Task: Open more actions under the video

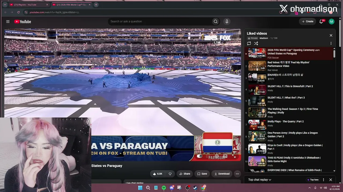Action: pos(237,174)
